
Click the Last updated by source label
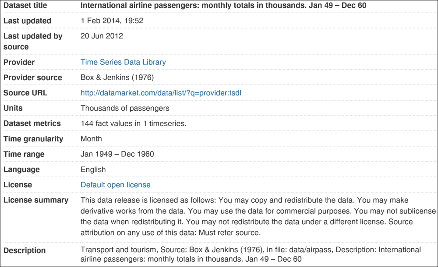[33, 41]
